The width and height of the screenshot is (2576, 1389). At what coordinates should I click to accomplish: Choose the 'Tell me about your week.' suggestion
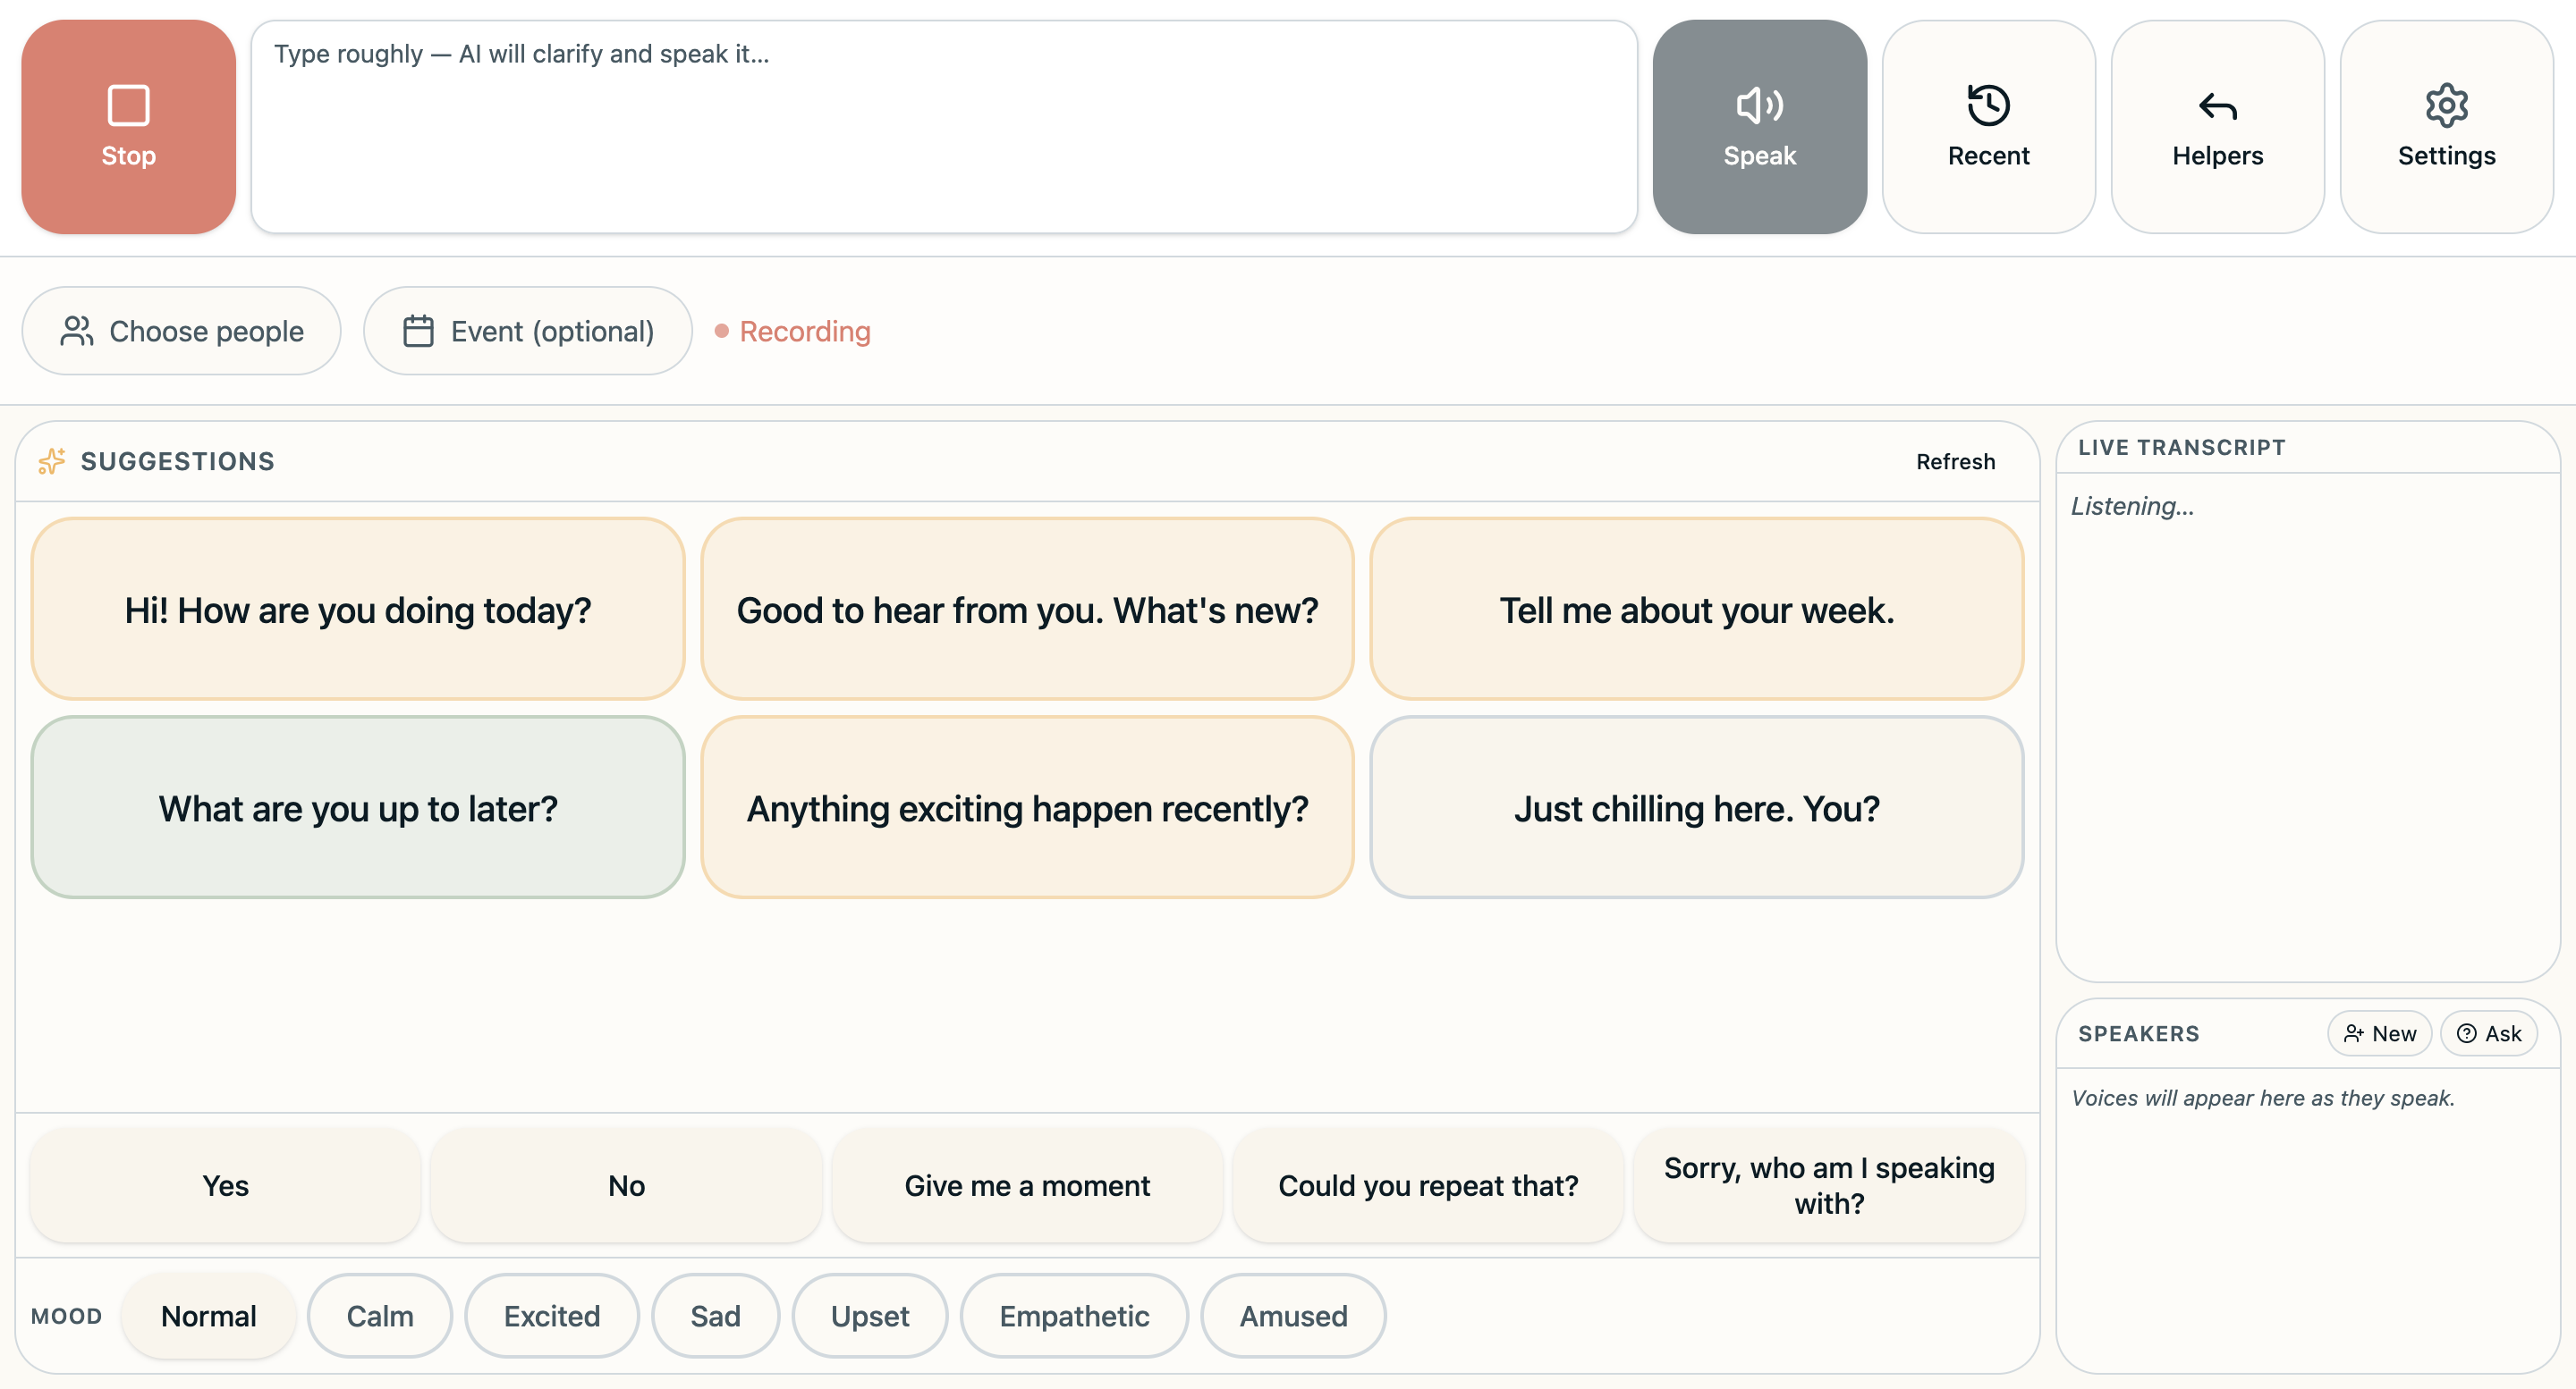tap(1696, 609)
